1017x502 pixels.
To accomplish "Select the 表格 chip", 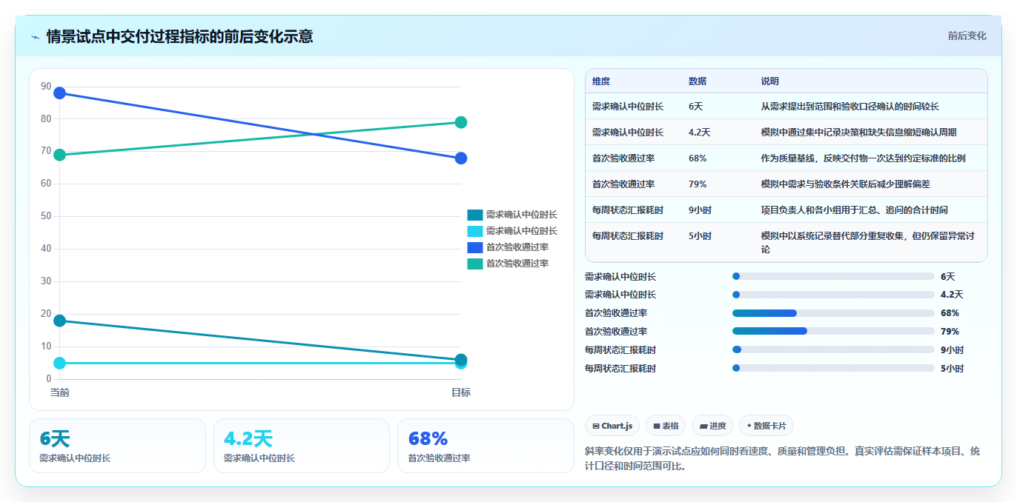I will 666,426.
